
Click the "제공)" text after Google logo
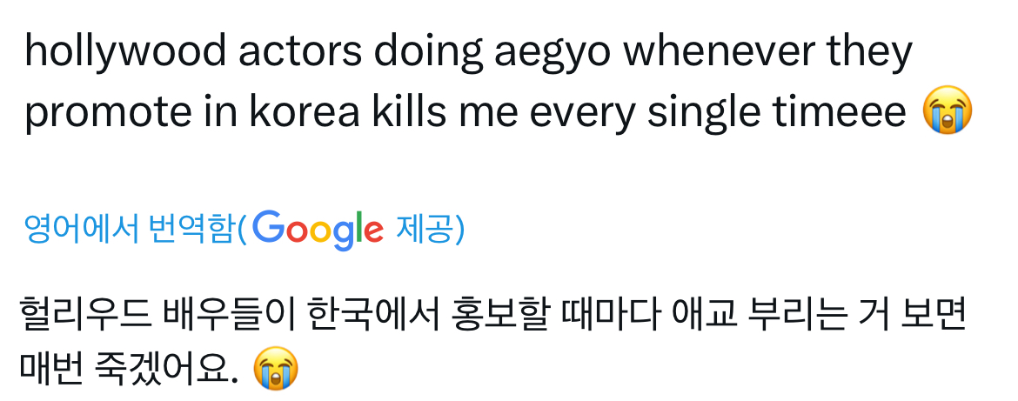[430, 229]
